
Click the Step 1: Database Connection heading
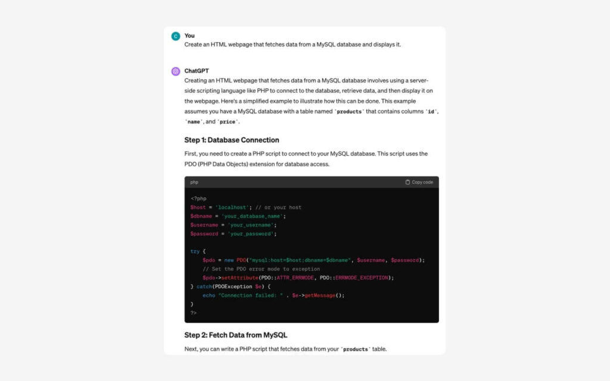coord(232,140)
